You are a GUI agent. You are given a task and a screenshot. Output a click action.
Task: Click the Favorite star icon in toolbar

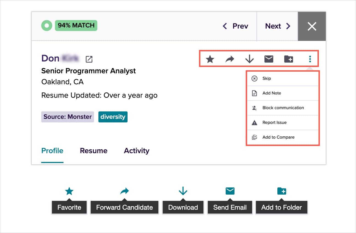(x=210, y=59)
